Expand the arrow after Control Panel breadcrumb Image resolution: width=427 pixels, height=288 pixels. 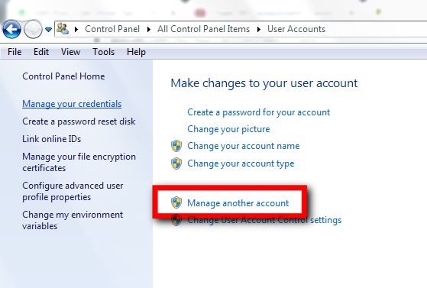point(149,29)
